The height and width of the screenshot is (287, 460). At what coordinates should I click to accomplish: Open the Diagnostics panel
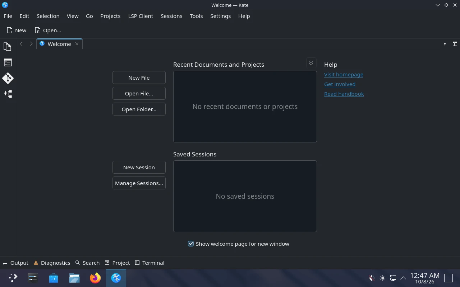click(x=52, y=263)
